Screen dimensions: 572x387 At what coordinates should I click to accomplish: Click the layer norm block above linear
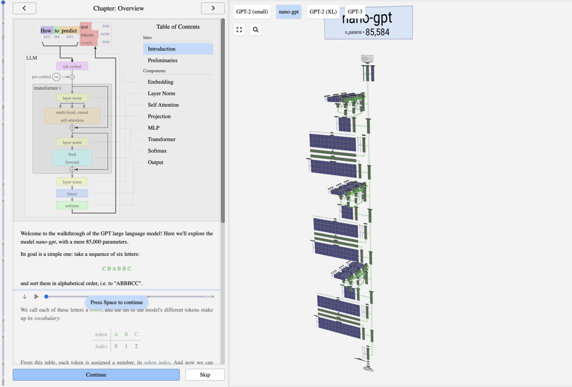click(72, 182)
